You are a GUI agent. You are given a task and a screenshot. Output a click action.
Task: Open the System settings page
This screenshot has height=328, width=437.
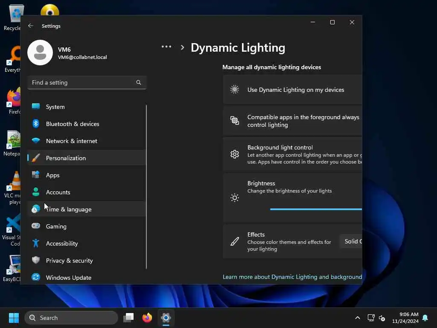pos(87,106)
